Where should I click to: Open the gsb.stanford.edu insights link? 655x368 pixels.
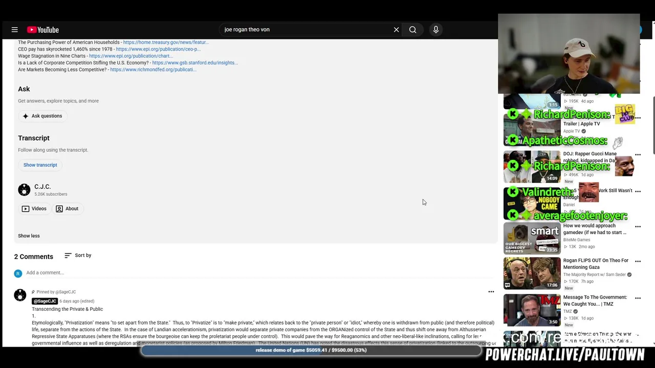pyautogui.click(x=195, y=63)
